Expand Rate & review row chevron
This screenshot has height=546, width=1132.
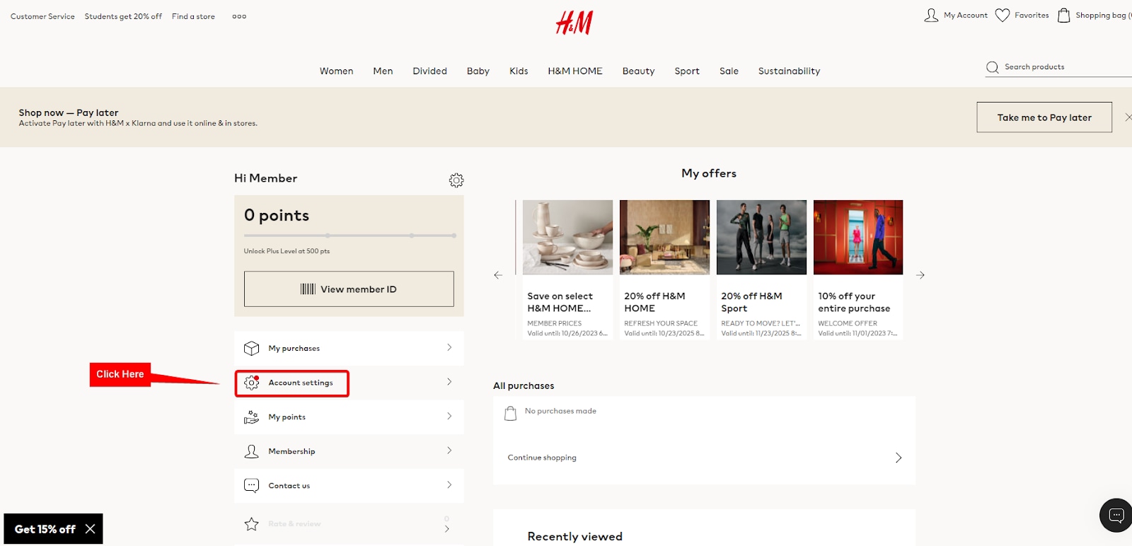point(447,529)
